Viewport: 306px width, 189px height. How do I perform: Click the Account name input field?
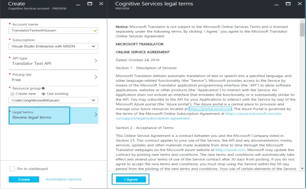(x=53, y=30)
